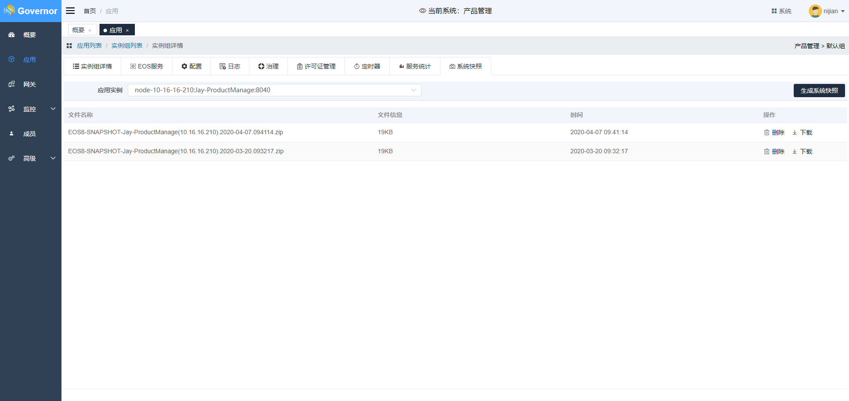
Task: Close the 应用 page tab
Action: tap(127, 30)
